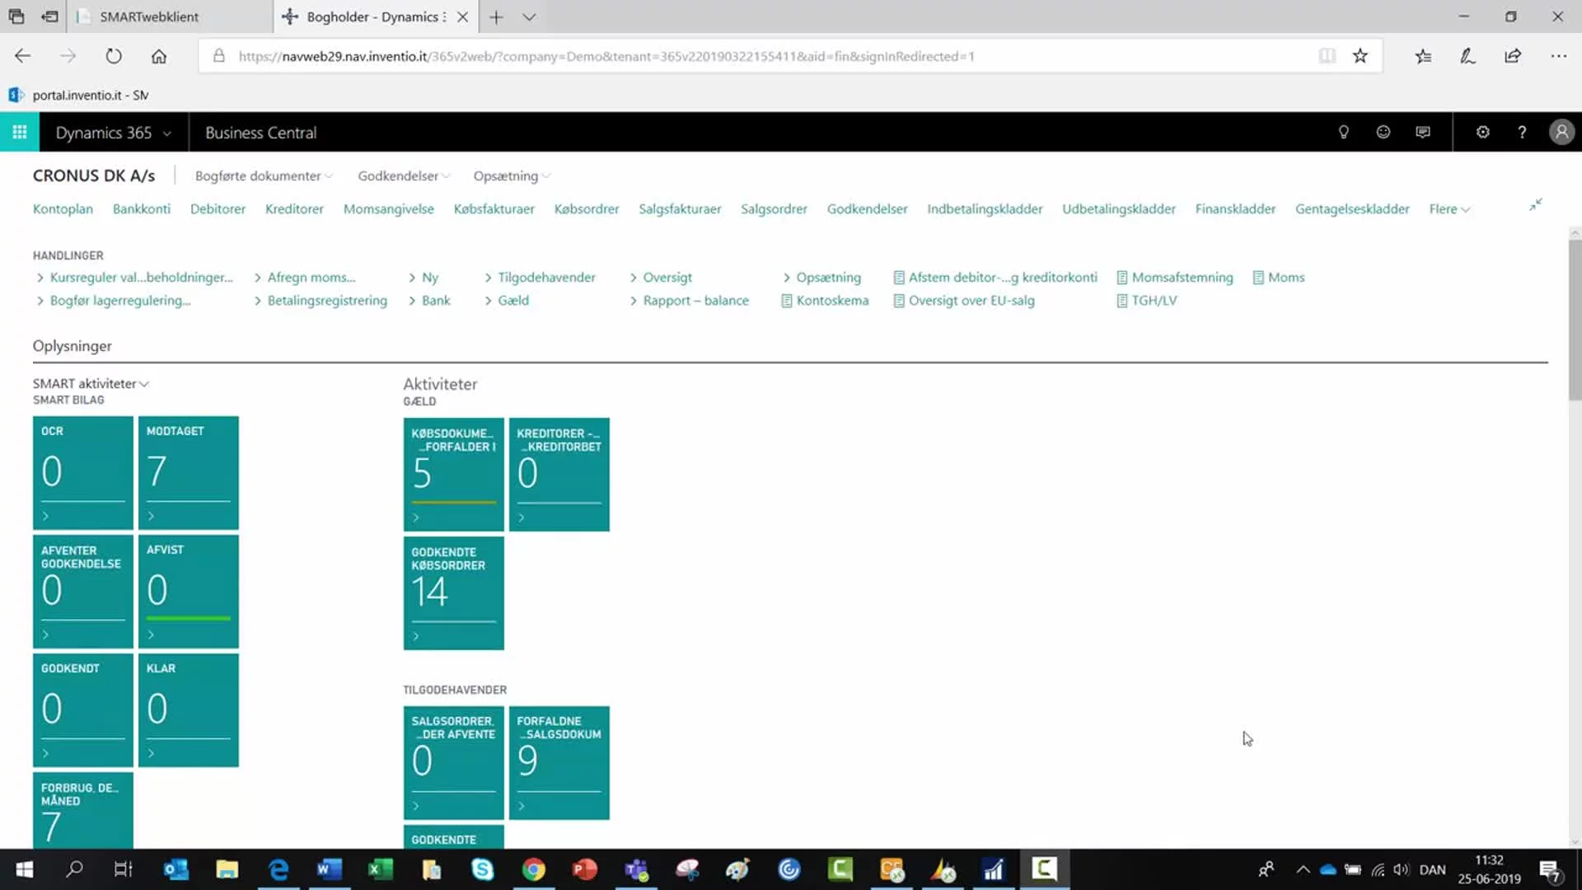Open the settings gear in Business Central
Image resolution: width=1582 pixels, height=890 pixels.
click(1482, 132)
